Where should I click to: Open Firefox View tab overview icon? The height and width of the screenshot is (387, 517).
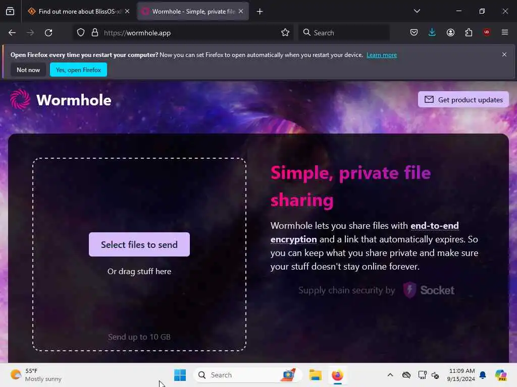[10, 12]
